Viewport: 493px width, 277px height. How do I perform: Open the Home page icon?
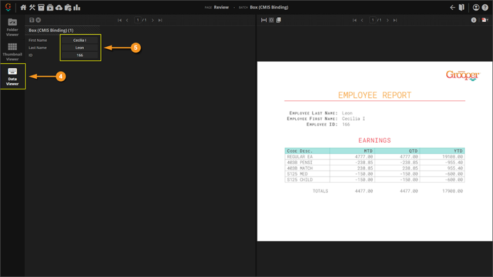click(x=23, y=7)
